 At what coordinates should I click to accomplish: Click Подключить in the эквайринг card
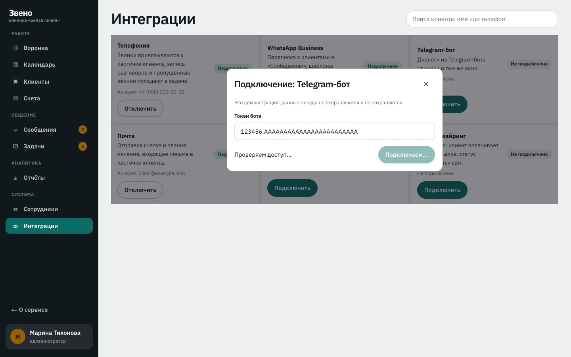(442, 190)
